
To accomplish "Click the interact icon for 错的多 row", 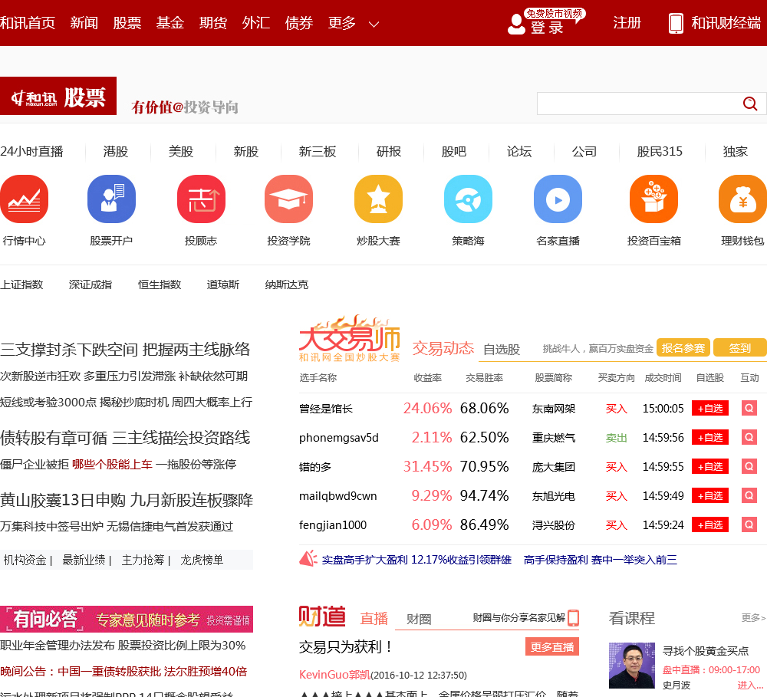I will (x=749, y=466).
